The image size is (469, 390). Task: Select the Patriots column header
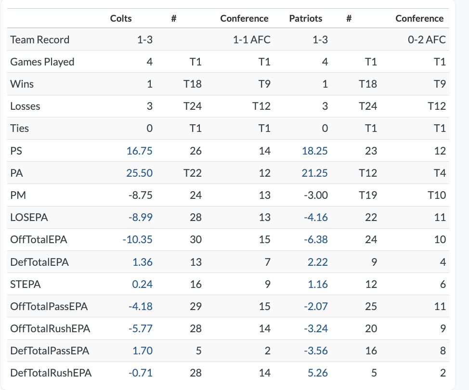tap(306, 18)
